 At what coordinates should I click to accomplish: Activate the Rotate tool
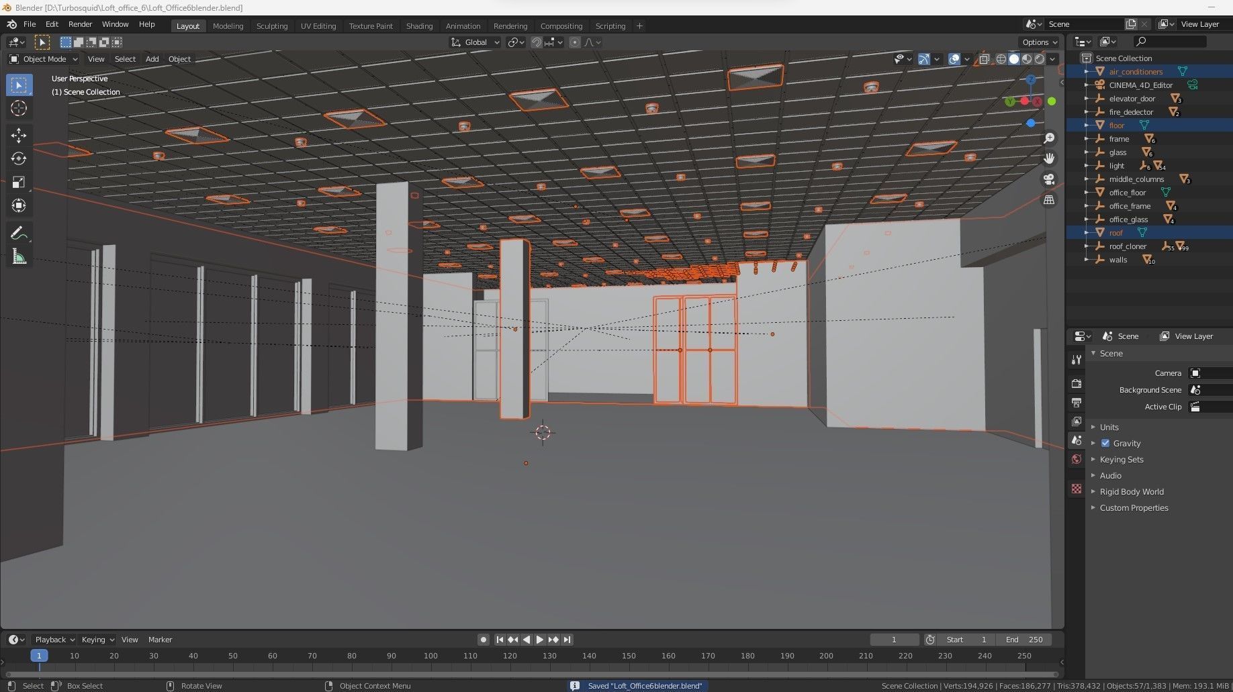(19, 159)
